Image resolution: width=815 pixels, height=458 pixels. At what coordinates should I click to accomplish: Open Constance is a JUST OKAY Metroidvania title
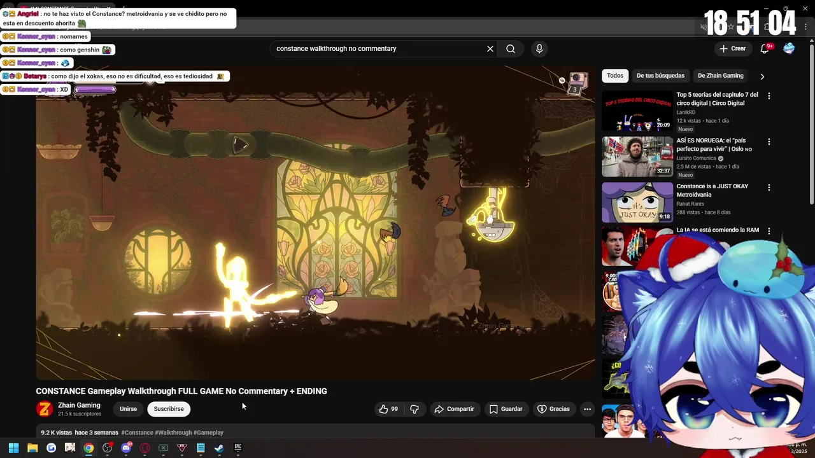712,190
